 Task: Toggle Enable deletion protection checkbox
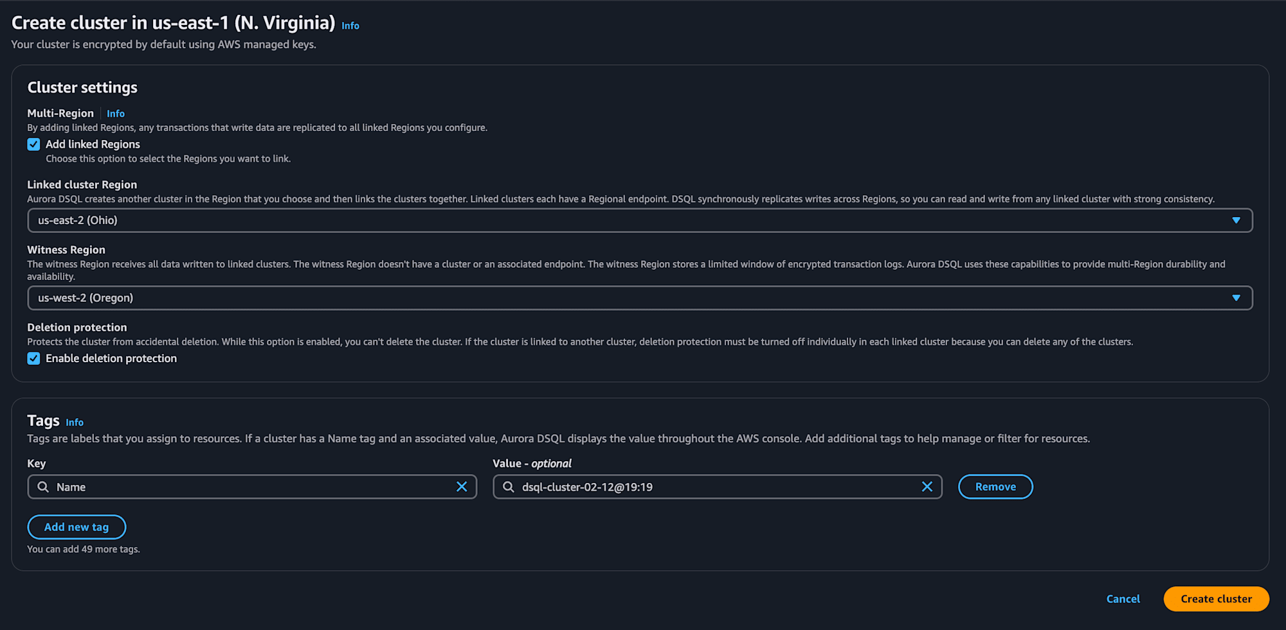point(33,358)
